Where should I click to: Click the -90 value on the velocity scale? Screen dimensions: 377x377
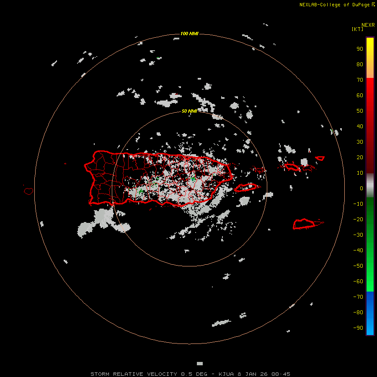358,328
